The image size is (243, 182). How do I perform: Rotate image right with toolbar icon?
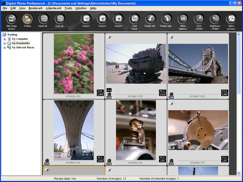[x=166, y=19]
